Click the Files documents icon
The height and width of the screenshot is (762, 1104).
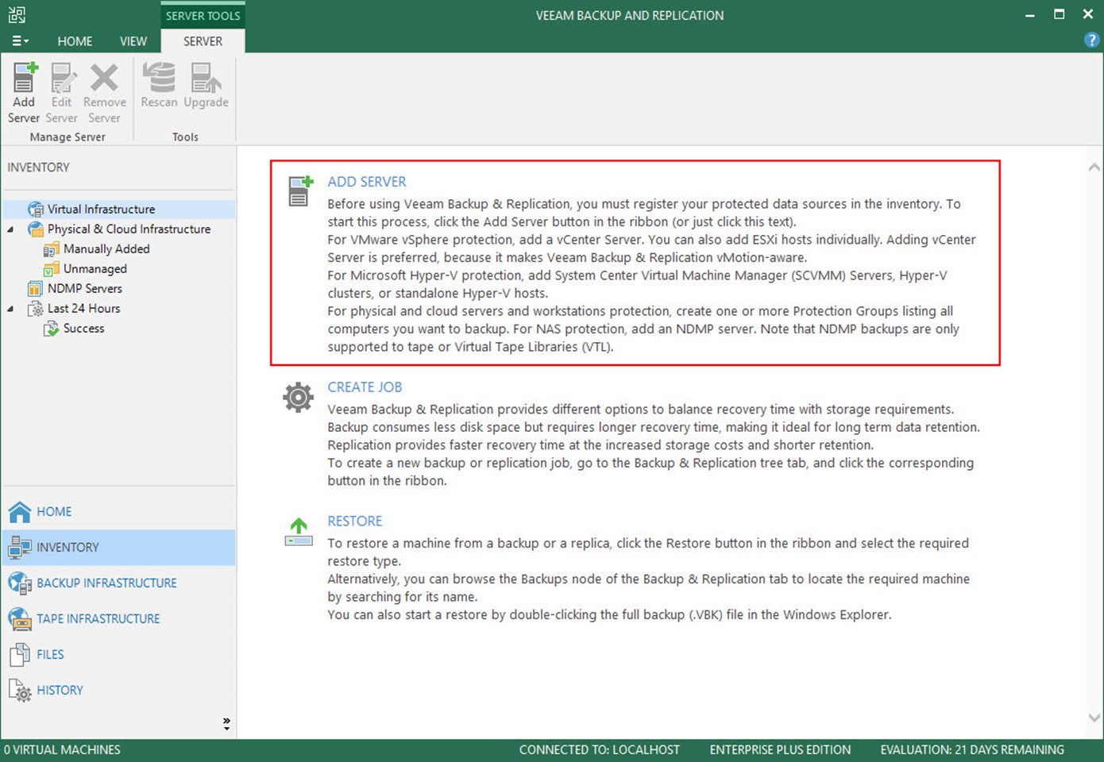pyautogui.click(x=20, y=655)
